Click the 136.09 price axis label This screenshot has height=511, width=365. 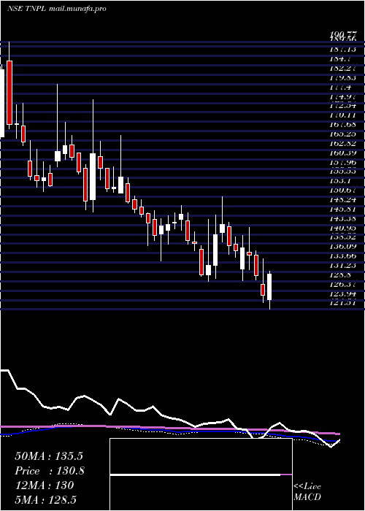(342, 247)
